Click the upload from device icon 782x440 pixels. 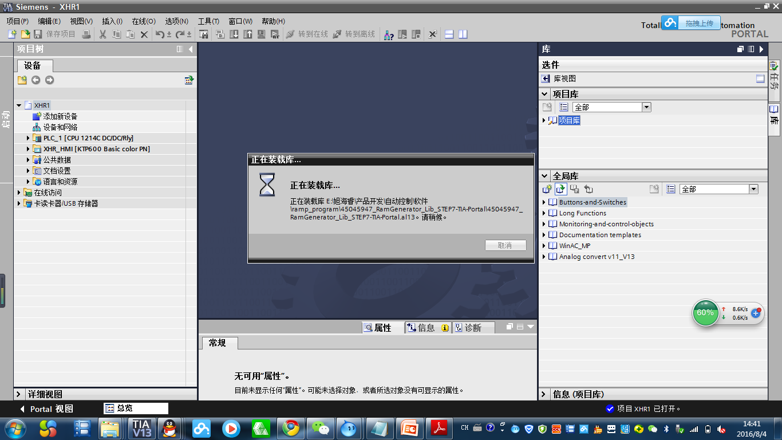click(x=247, y=34)
